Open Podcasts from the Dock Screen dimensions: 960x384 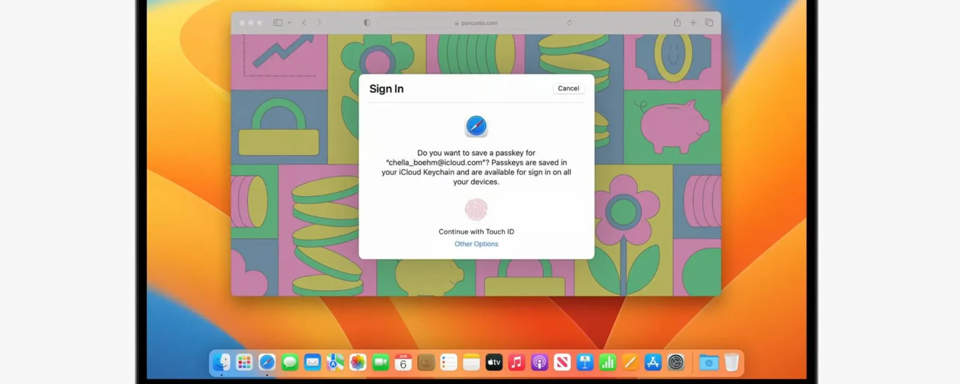pyautogui.click(x=539, y=362)
